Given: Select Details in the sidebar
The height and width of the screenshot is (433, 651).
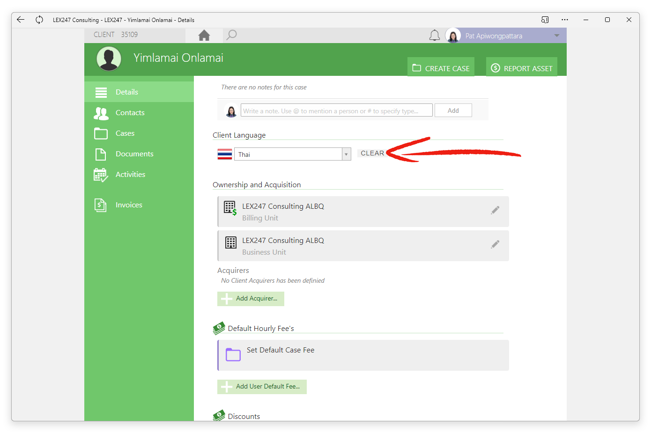Looking at the screenshot, I should (x=139, y=92).
